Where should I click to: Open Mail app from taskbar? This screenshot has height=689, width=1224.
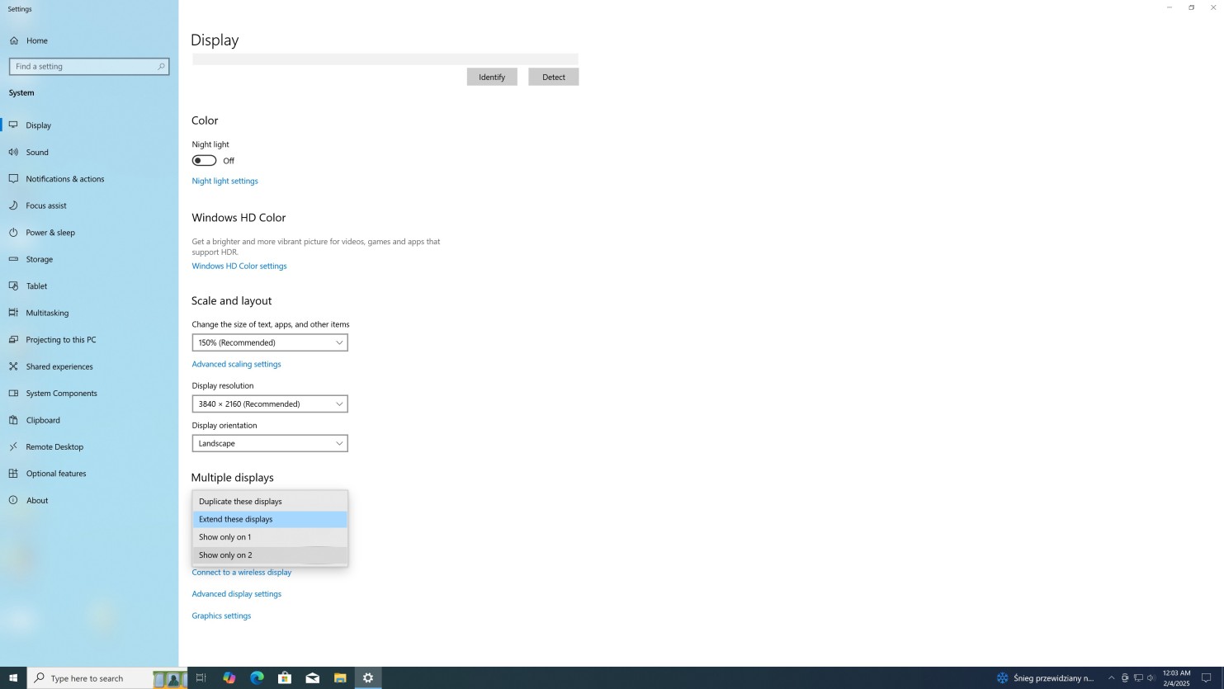pos(313,678)
